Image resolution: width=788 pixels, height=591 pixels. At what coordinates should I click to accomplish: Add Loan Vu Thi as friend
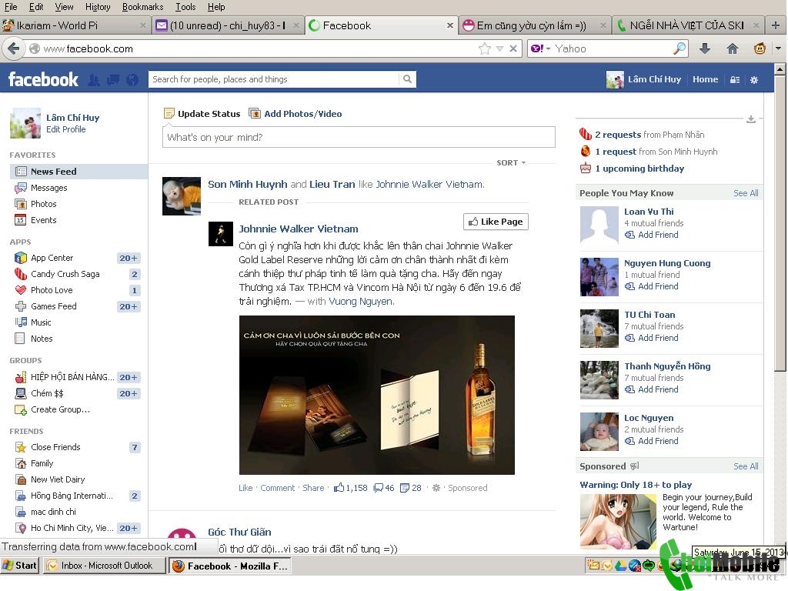(x=652, y=235)
